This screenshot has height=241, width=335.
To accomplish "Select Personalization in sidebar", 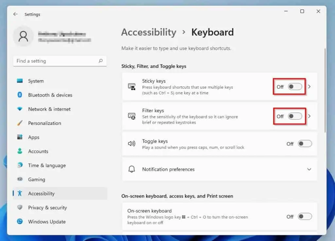I will 60,123.
